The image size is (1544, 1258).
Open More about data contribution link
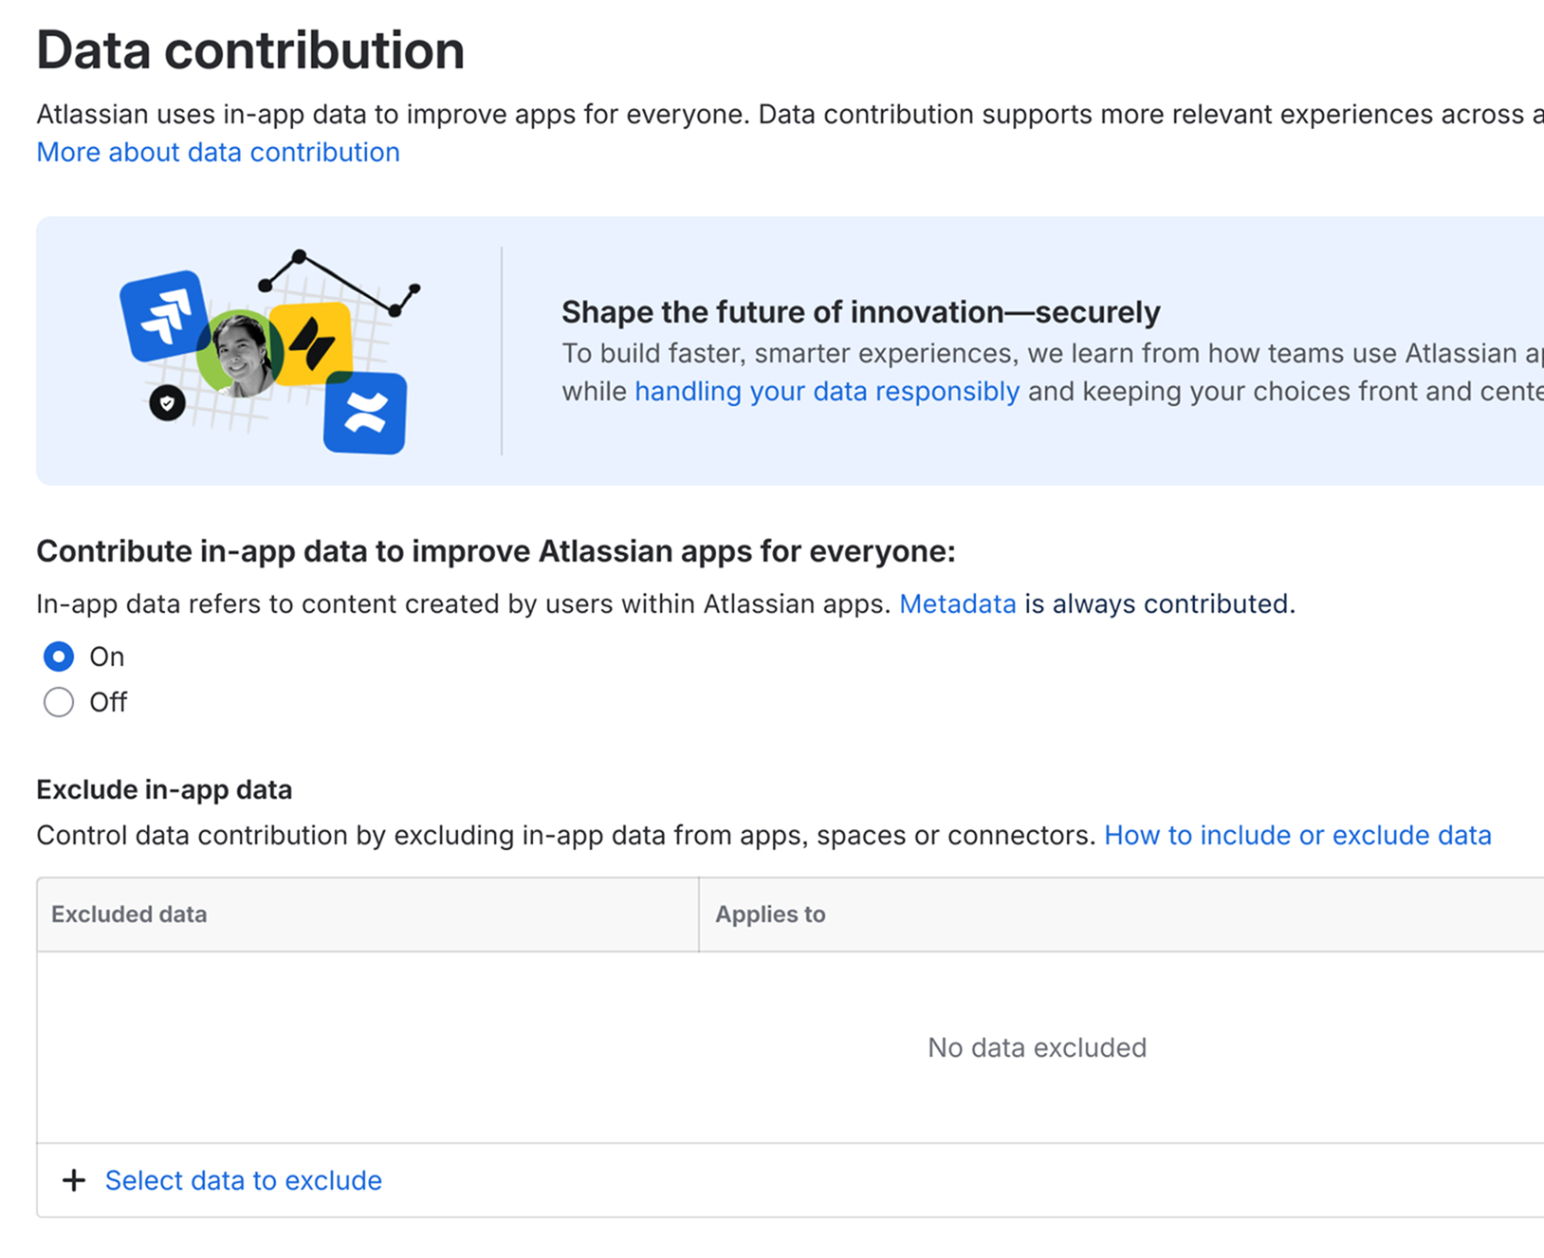[217, 152]
